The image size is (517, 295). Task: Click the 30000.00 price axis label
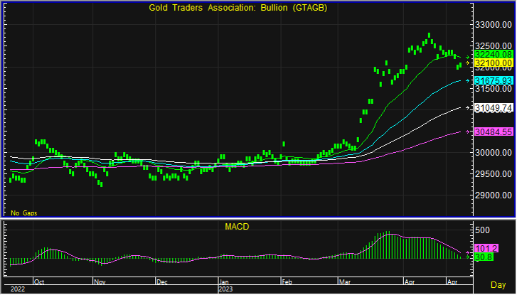(494, 153)
